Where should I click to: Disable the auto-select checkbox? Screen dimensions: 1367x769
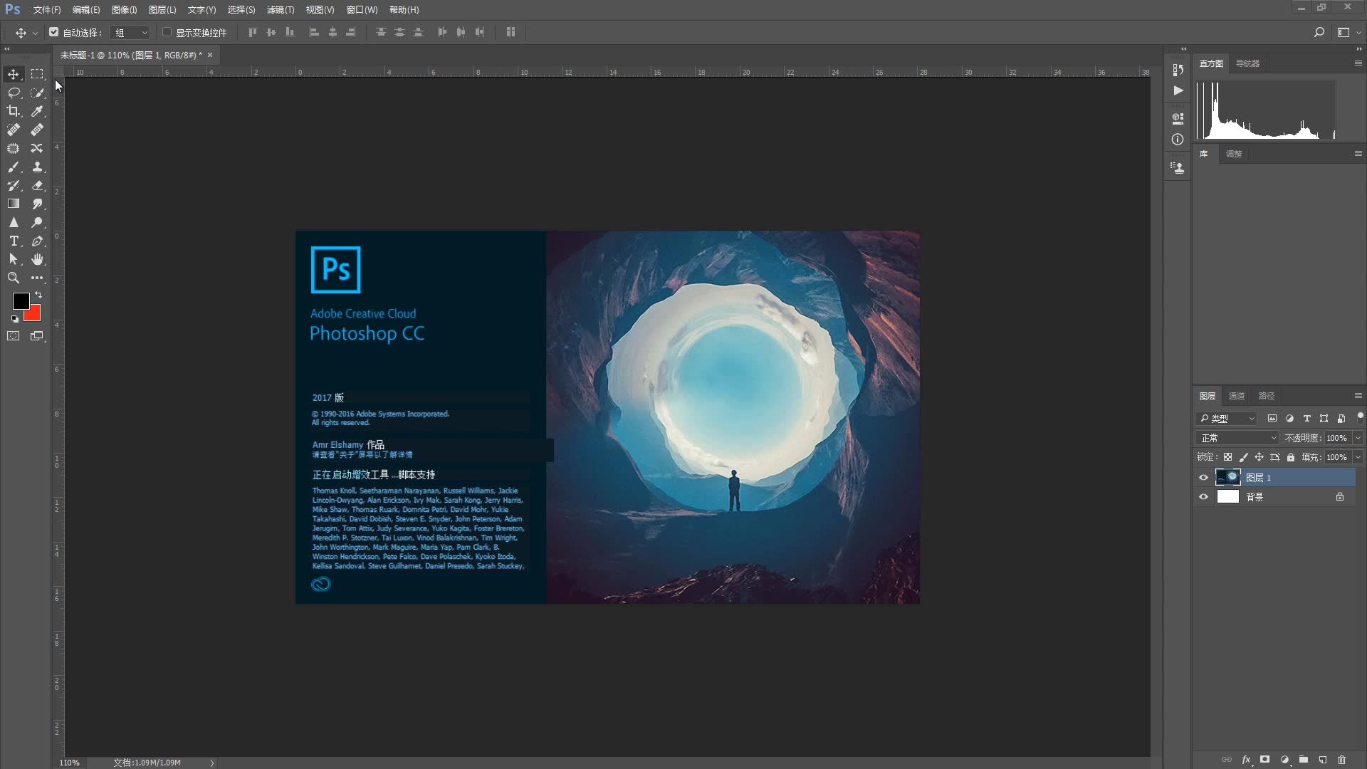(54, 32)
